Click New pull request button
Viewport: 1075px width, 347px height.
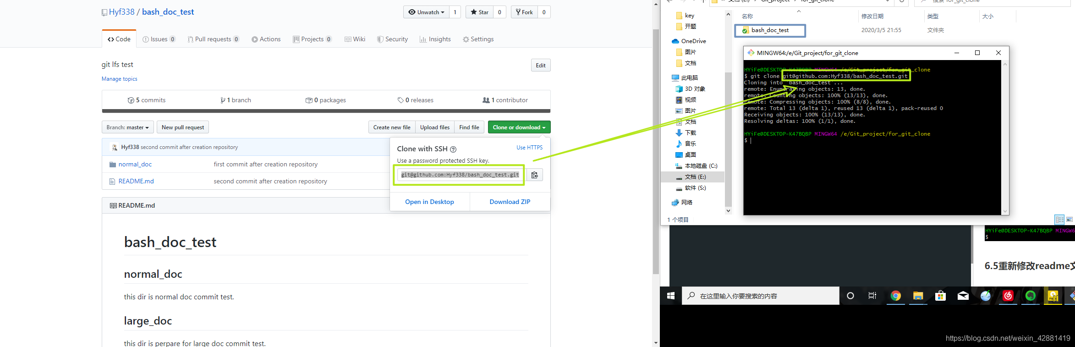(x=183, y=127)
